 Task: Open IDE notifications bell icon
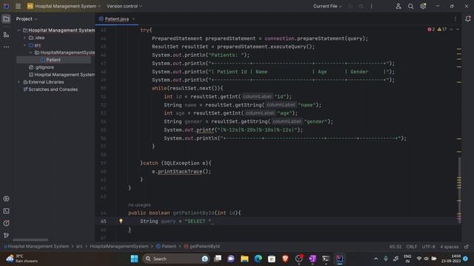click(x=468, y=18)
